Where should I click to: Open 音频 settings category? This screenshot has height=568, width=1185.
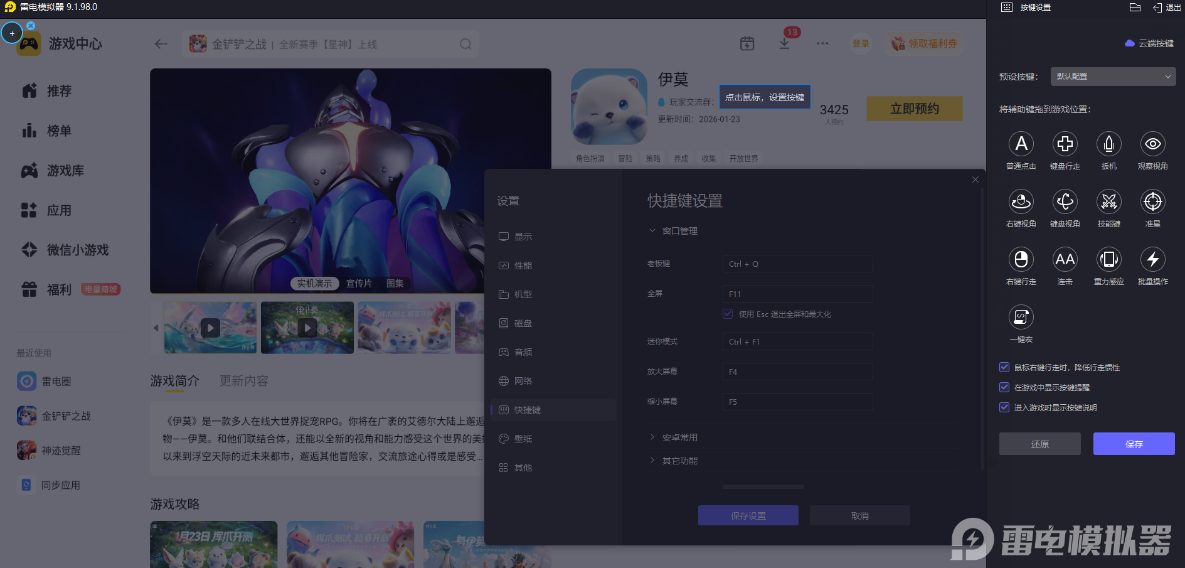point(553,352)
